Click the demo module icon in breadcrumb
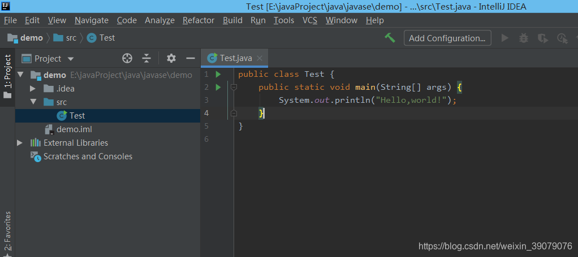Viewport: 578px width, 257px height. (x=13, y=38)
